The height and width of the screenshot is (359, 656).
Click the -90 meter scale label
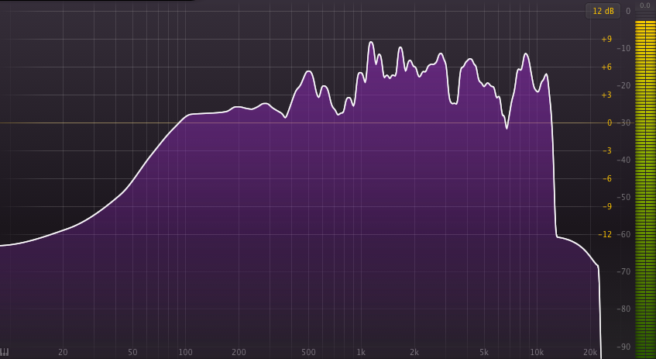click(x=623, y=347)
